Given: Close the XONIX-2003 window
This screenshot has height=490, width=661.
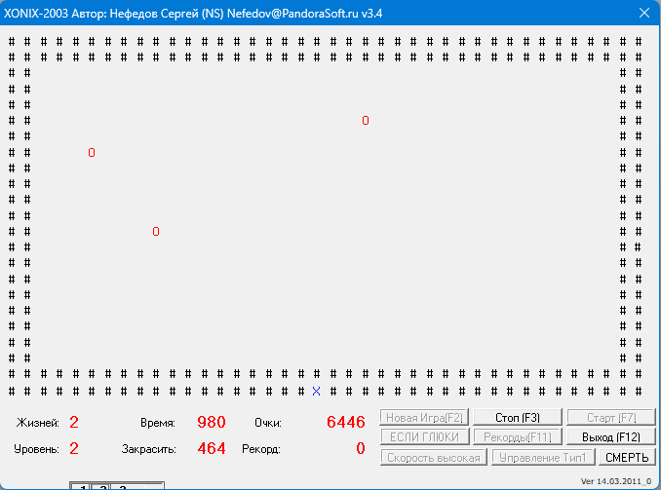Looking at the screenshot, I should click(x=643, y=14).
